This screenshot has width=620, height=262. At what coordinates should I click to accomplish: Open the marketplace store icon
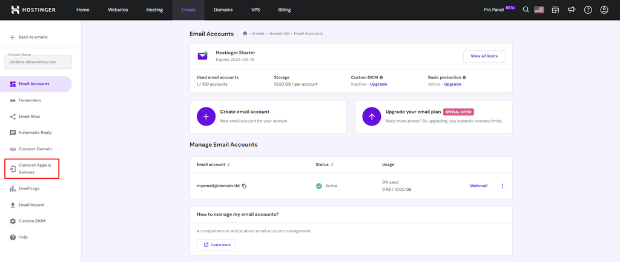(x=555, y=10)
